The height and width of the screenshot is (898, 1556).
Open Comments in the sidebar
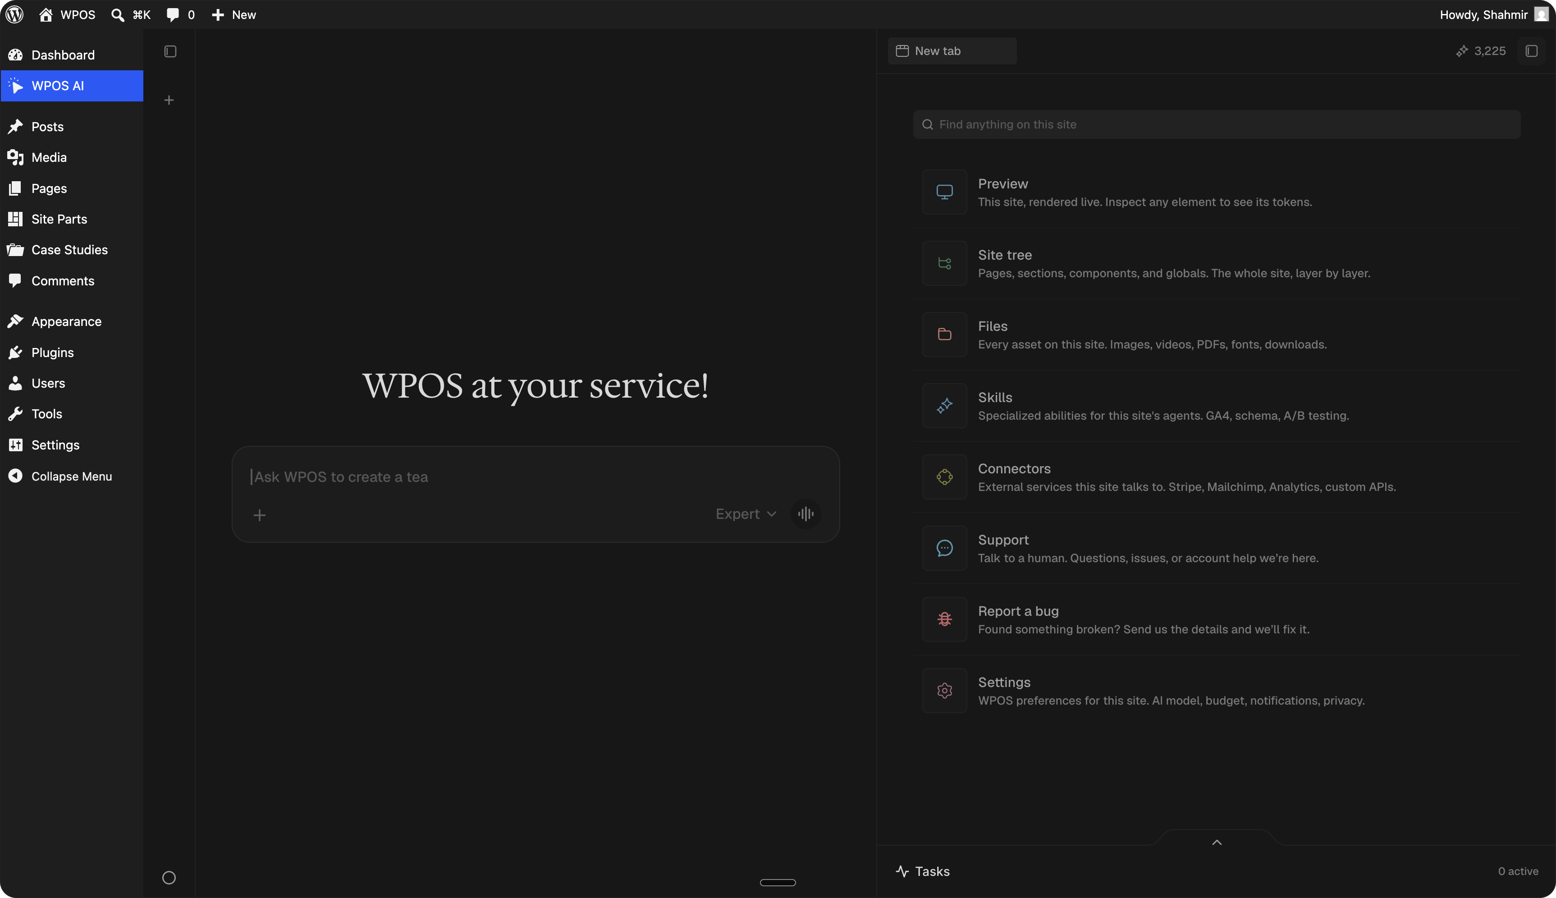point(72,280)
